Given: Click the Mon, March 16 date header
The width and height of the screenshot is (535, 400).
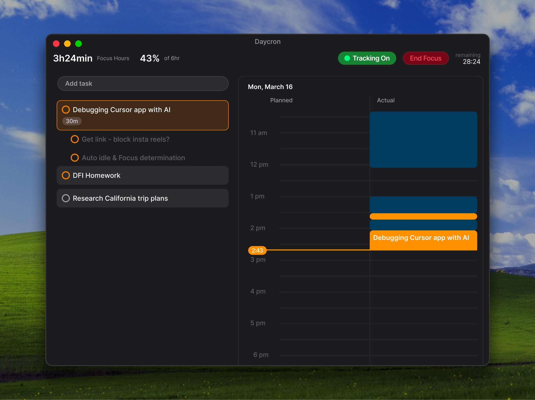Looking at the screenshot, I should [270, 87].
